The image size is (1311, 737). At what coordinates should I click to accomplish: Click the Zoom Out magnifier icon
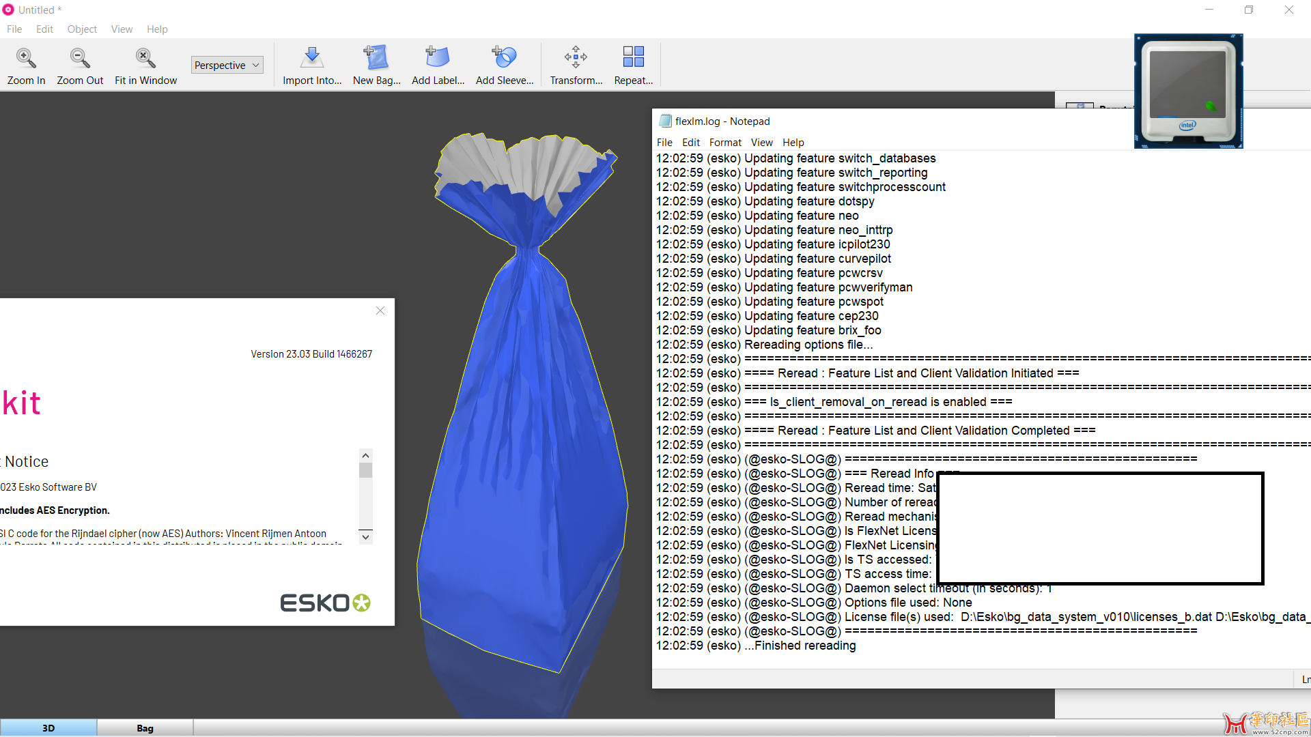pos(80,59)
